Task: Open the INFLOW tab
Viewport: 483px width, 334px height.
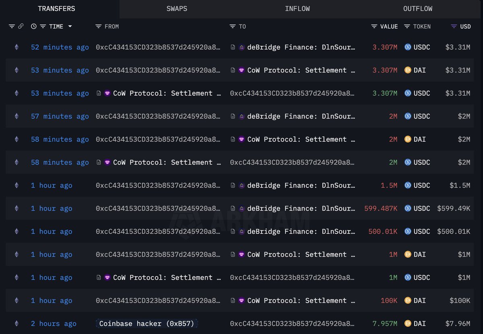Action: point(297,9)
